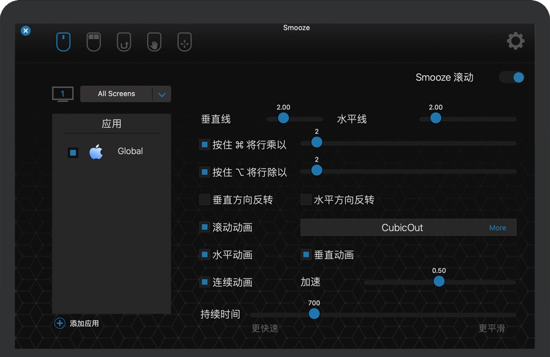
Task: Open the All Screens dropdown
Action: point(126,94)
